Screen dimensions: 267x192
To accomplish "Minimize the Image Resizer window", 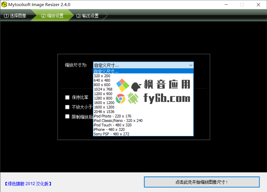I will point(226,5).
